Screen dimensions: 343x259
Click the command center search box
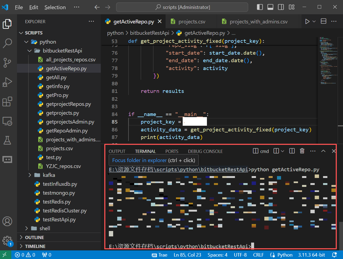(x=182, y=7)
